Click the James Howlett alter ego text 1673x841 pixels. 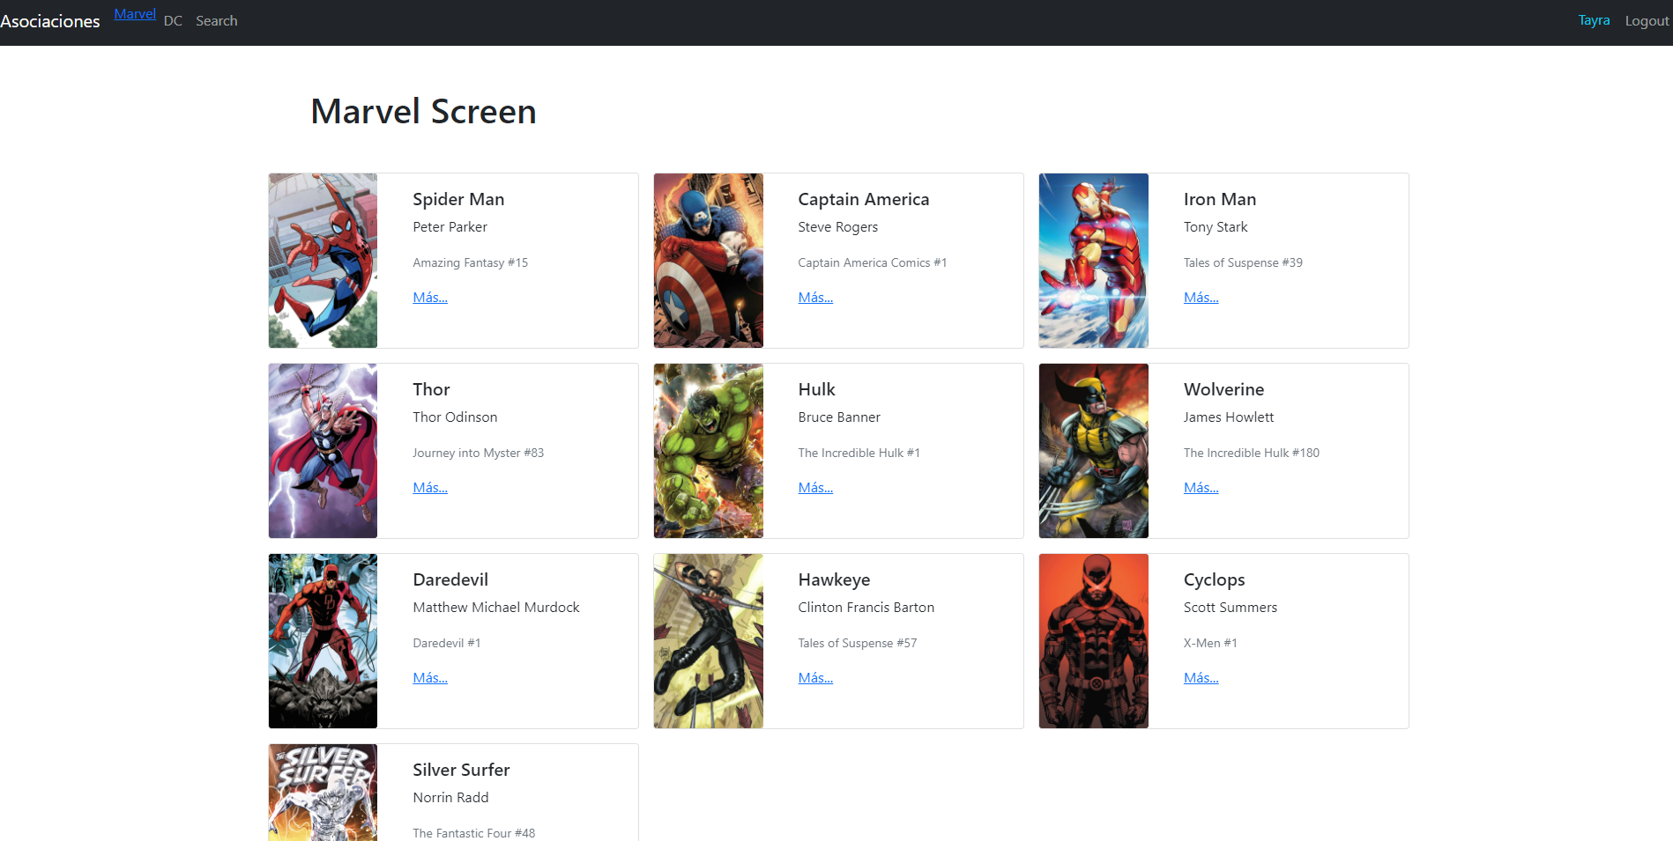click(1229, 417)
